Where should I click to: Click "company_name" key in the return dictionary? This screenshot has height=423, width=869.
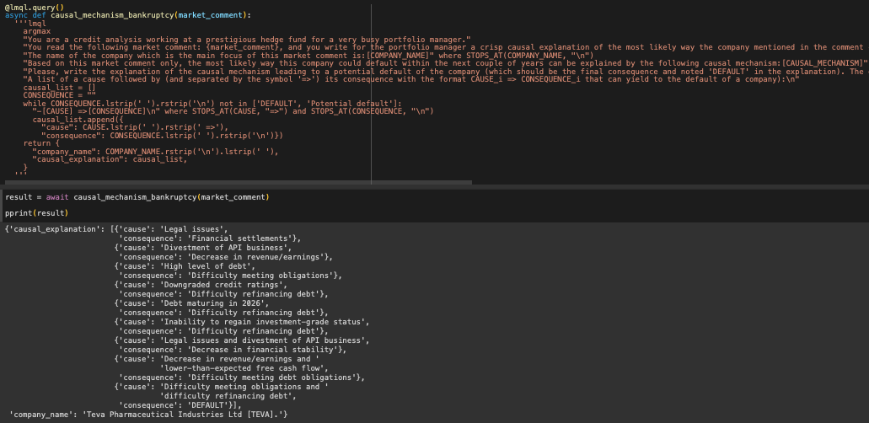62,151
